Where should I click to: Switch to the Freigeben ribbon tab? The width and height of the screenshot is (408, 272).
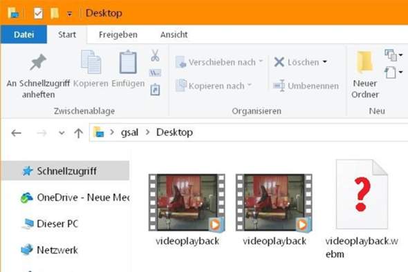(x=118, y=35)
